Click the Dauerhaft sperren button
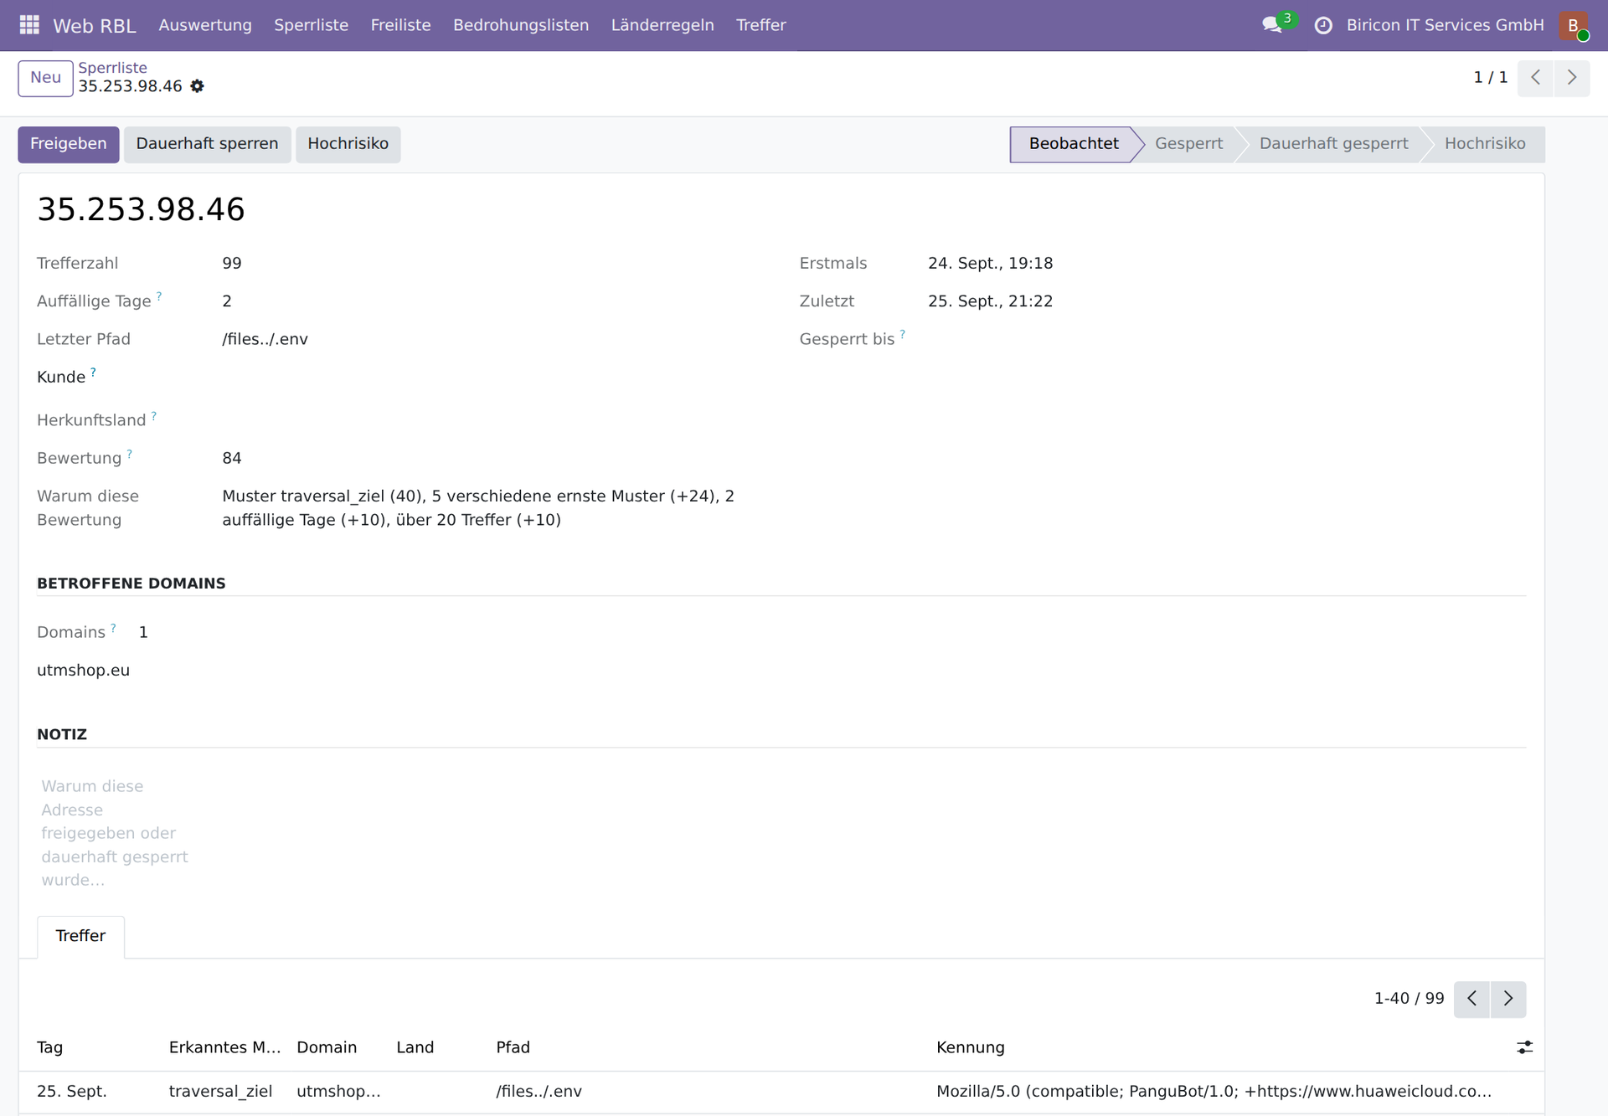 click(207, 144)
